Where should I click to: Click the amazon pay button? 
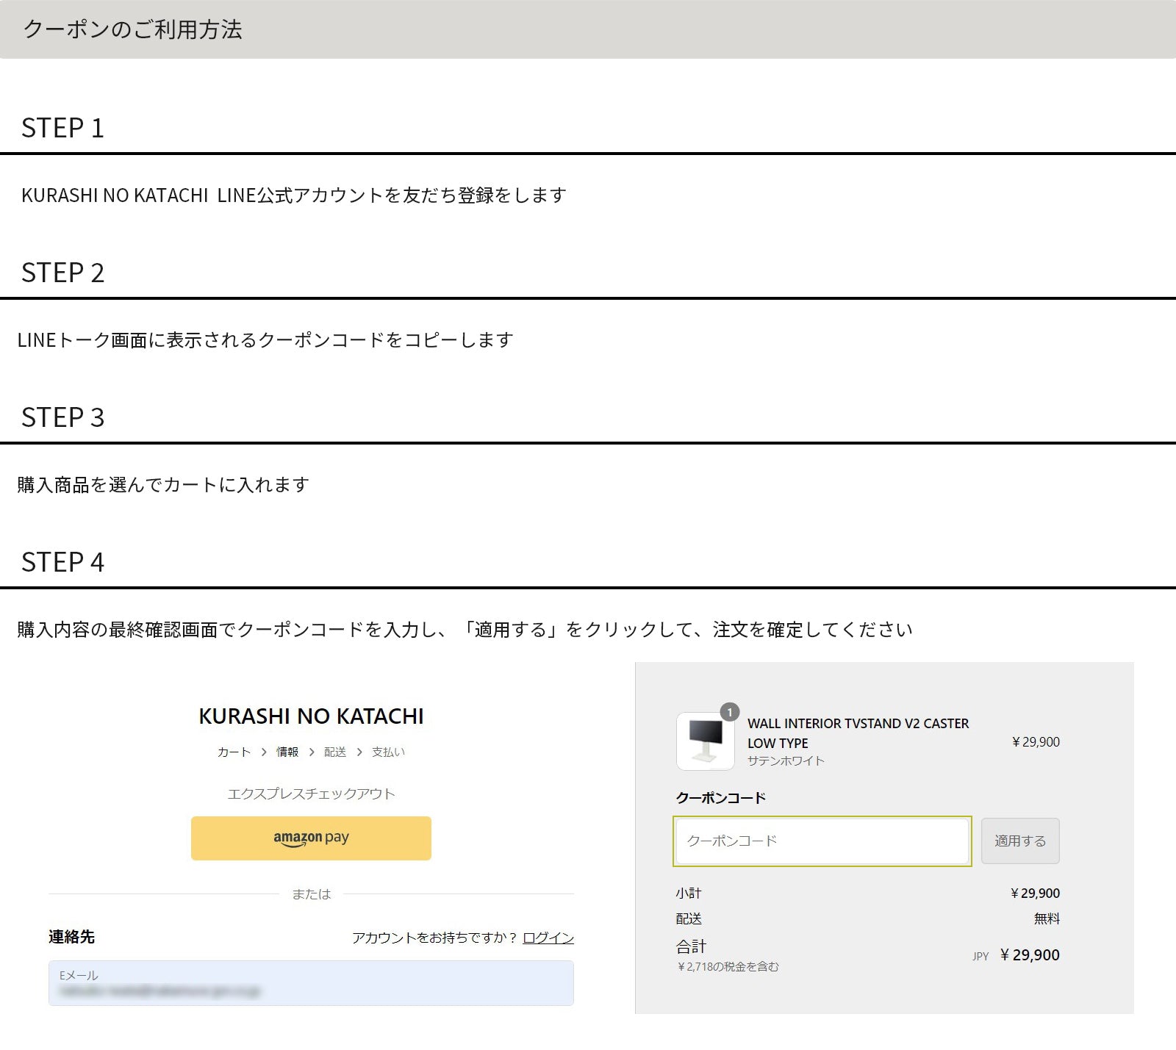[x=311, y=838]
